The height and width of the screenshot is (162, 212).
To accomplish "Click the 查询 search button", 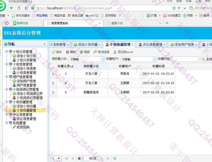I will tap(206, 59).
